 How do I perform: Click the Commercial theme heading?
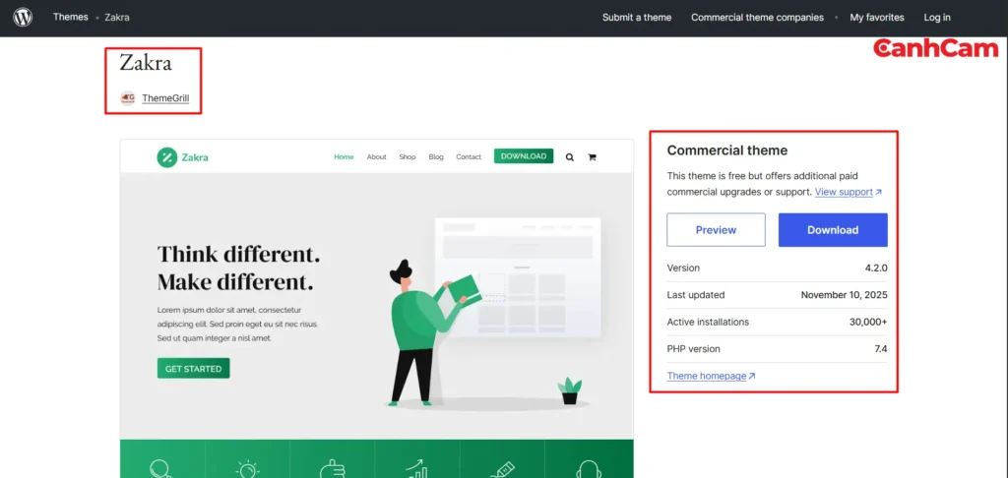pyautogui.click(x=727, y=150)
